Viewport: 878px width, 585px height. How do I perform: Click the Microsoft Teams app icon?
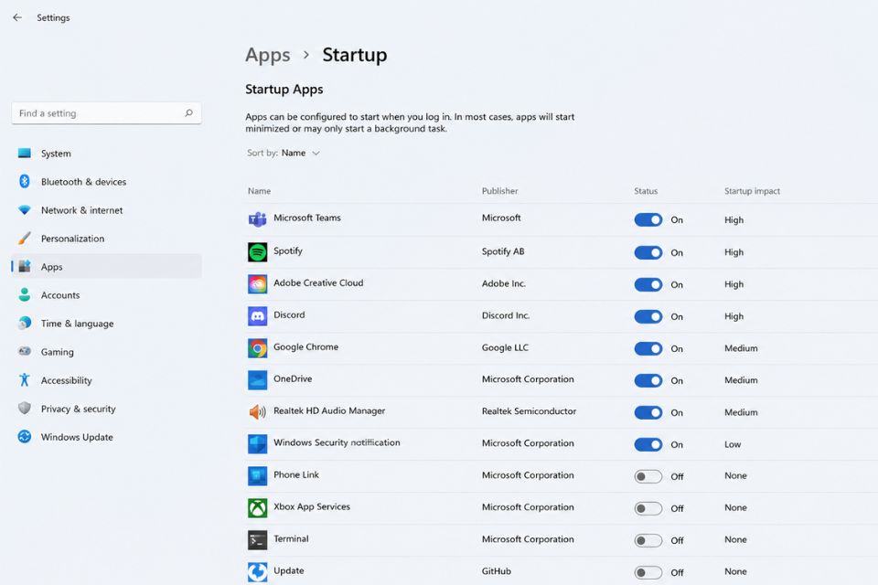258,219
